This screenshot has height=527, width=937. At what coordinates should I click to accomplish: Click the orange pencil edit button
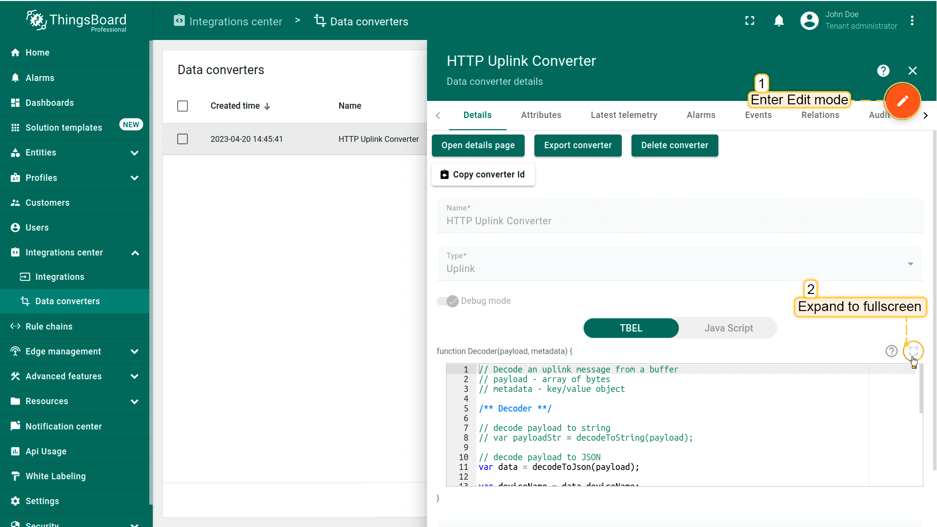tap(902, 101)
